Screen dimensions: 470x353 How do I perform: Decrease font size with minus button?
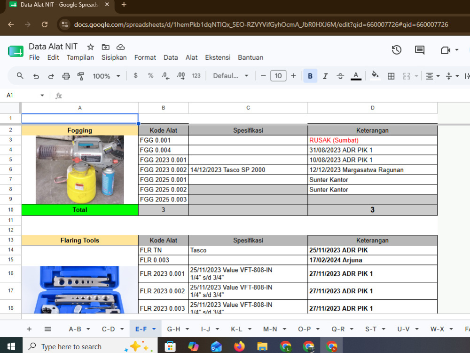263,76
